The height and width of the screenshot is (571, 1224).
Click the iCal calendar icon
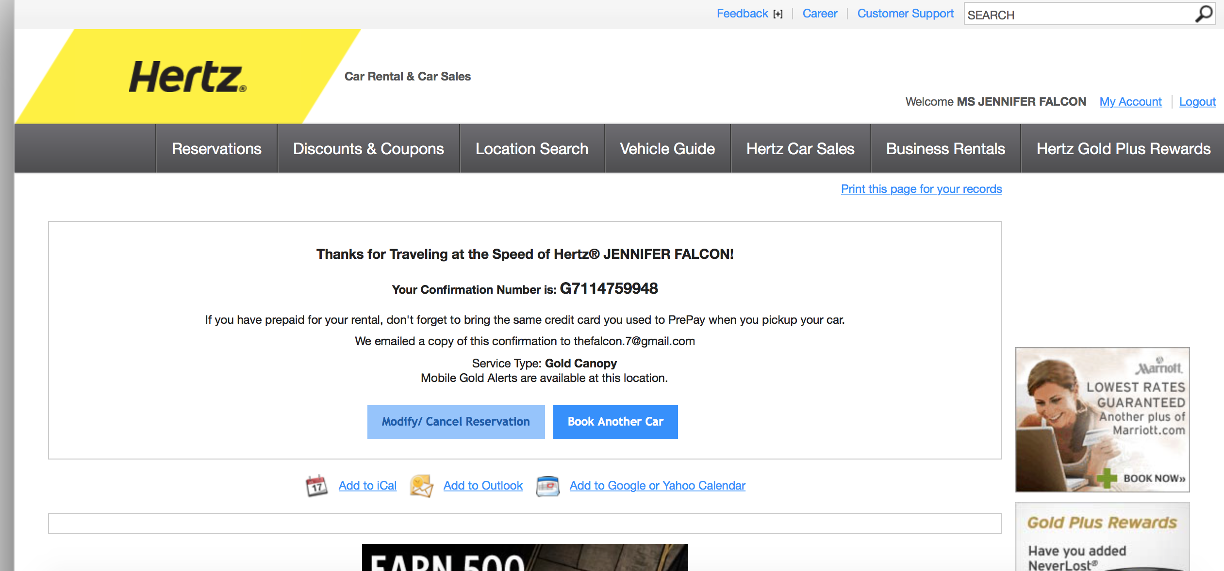pos(316,485)
